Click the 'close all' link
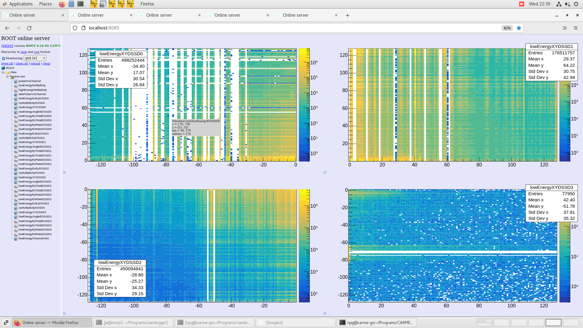Image resolution: width=583 pixels, height=328 pixels. [x=22, y=63]
